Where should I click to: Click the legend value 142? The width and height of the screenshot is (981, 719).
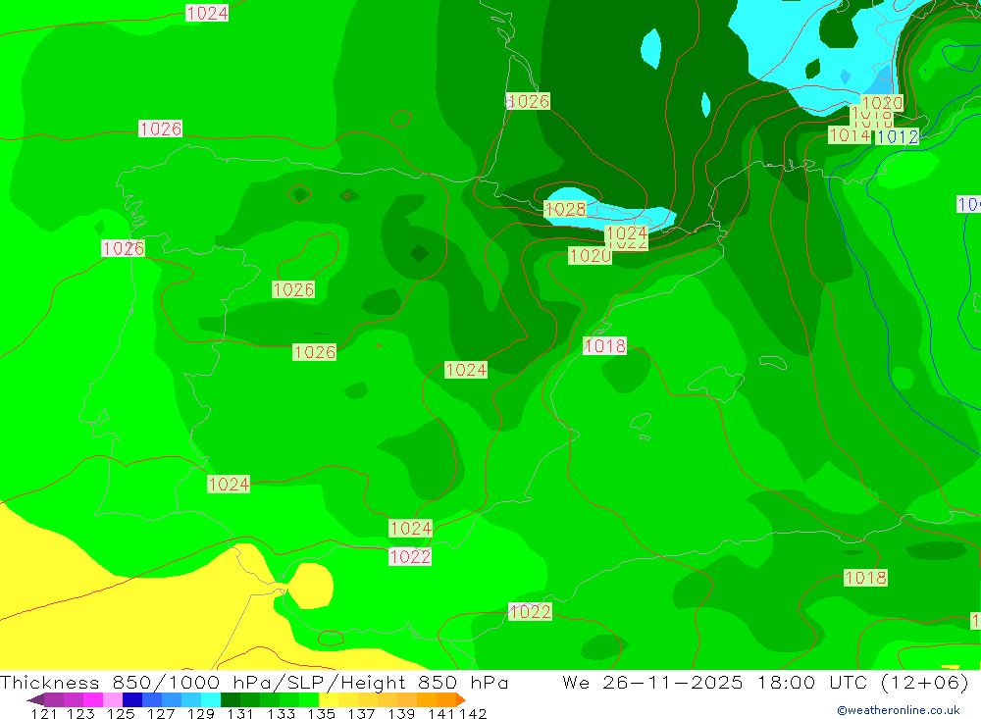click(x=473, y=713)
